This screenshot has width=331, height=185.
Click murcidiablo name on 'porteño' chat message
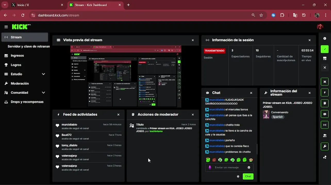click(217, 141)
